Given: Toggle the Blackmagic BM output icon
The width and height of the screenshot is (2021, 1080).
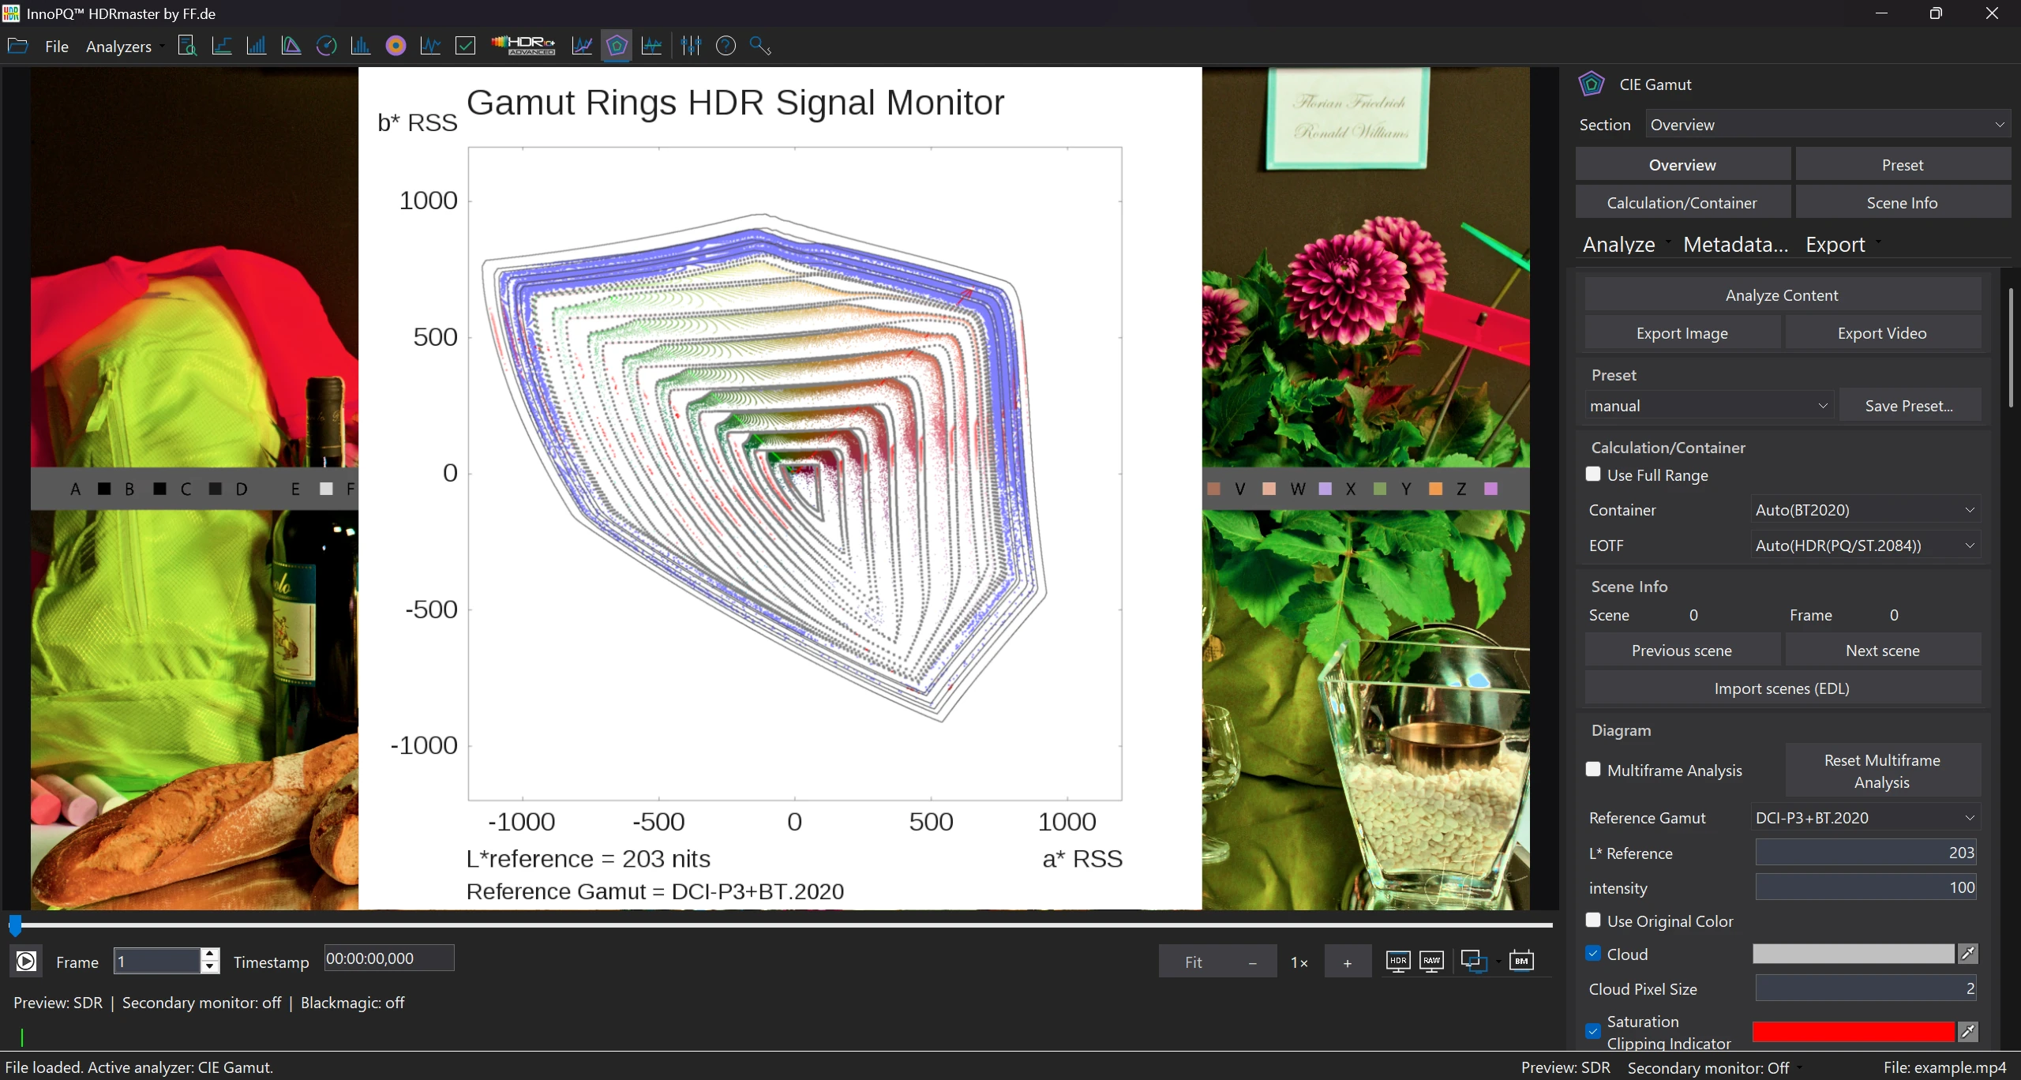Looking at the screenshot, I should 1521,961.
